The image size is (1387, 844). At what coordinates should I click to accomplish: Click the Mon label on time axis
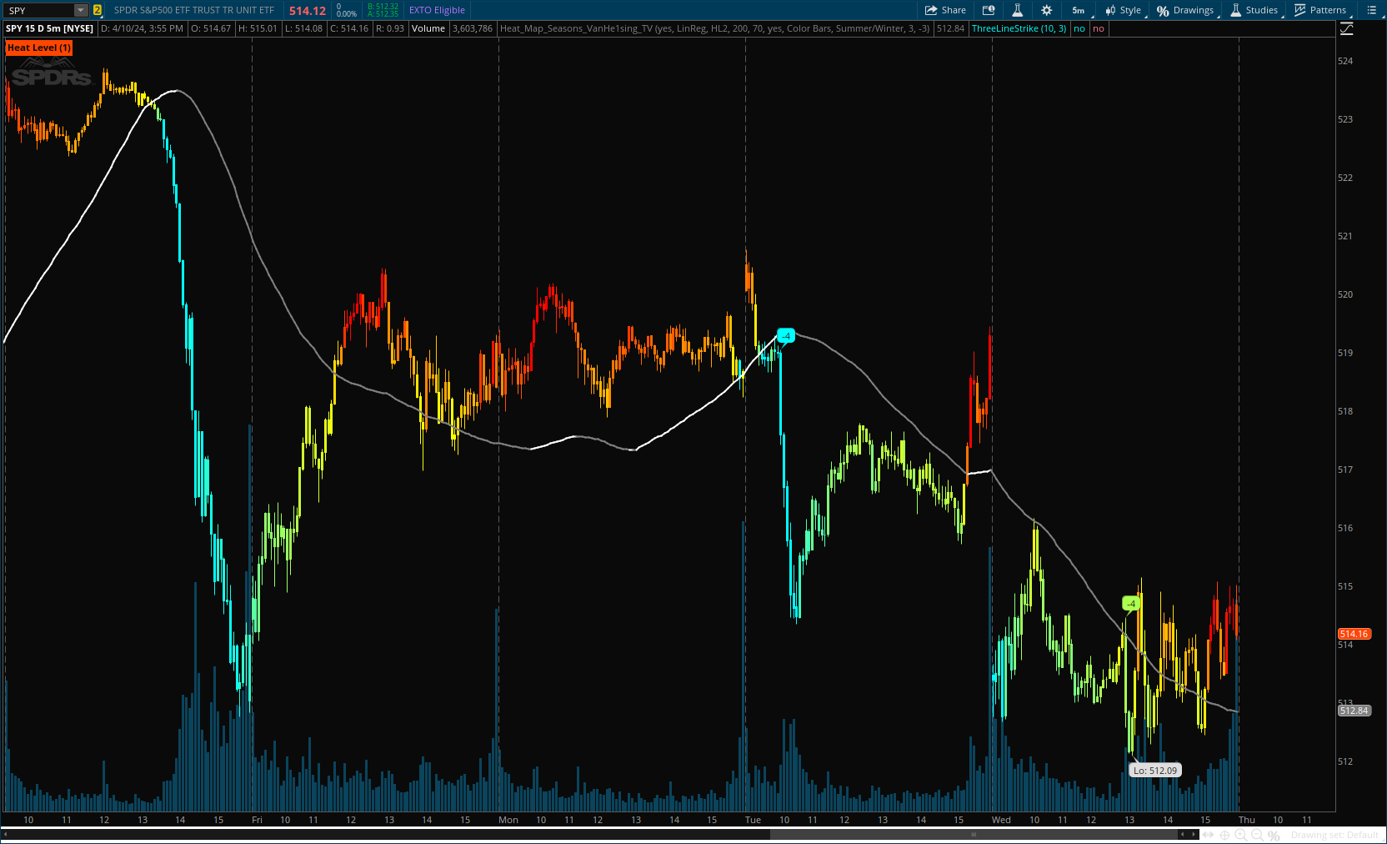[508, 820]
